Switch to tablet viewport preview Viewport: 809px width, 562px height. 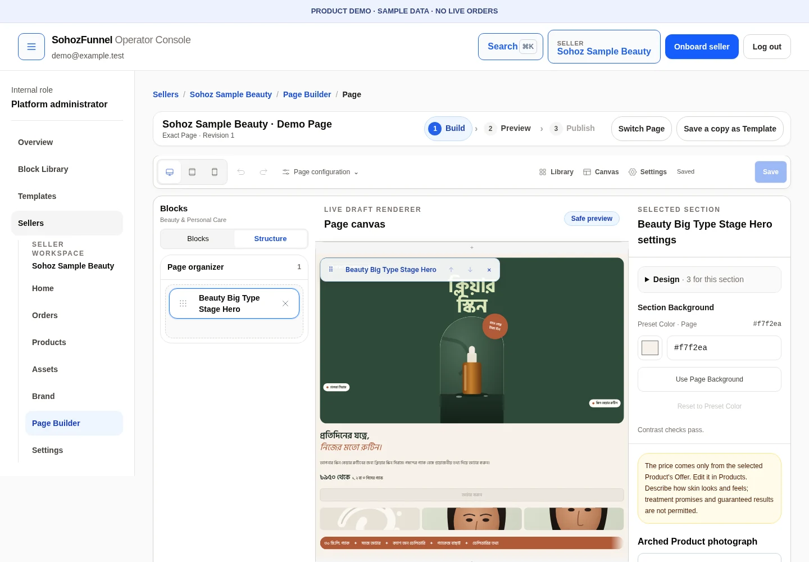tap(192, 172)
